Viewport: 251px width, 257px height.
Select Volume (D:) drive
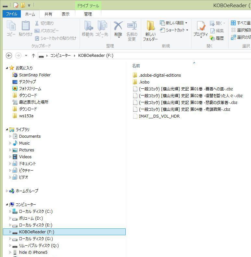pyautogui.click(x=28, y=218)
